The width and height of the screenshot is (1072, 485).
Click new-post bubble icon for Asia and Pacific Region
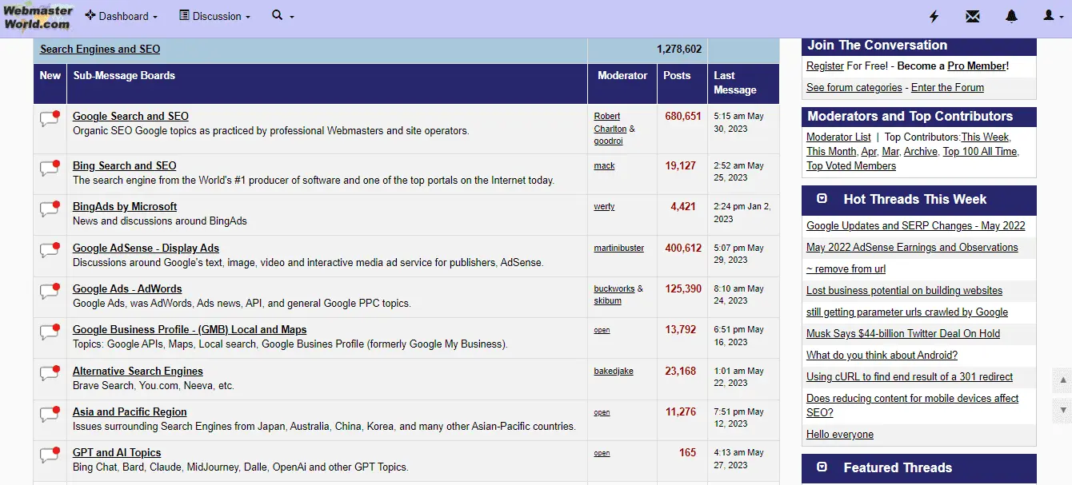50,415
